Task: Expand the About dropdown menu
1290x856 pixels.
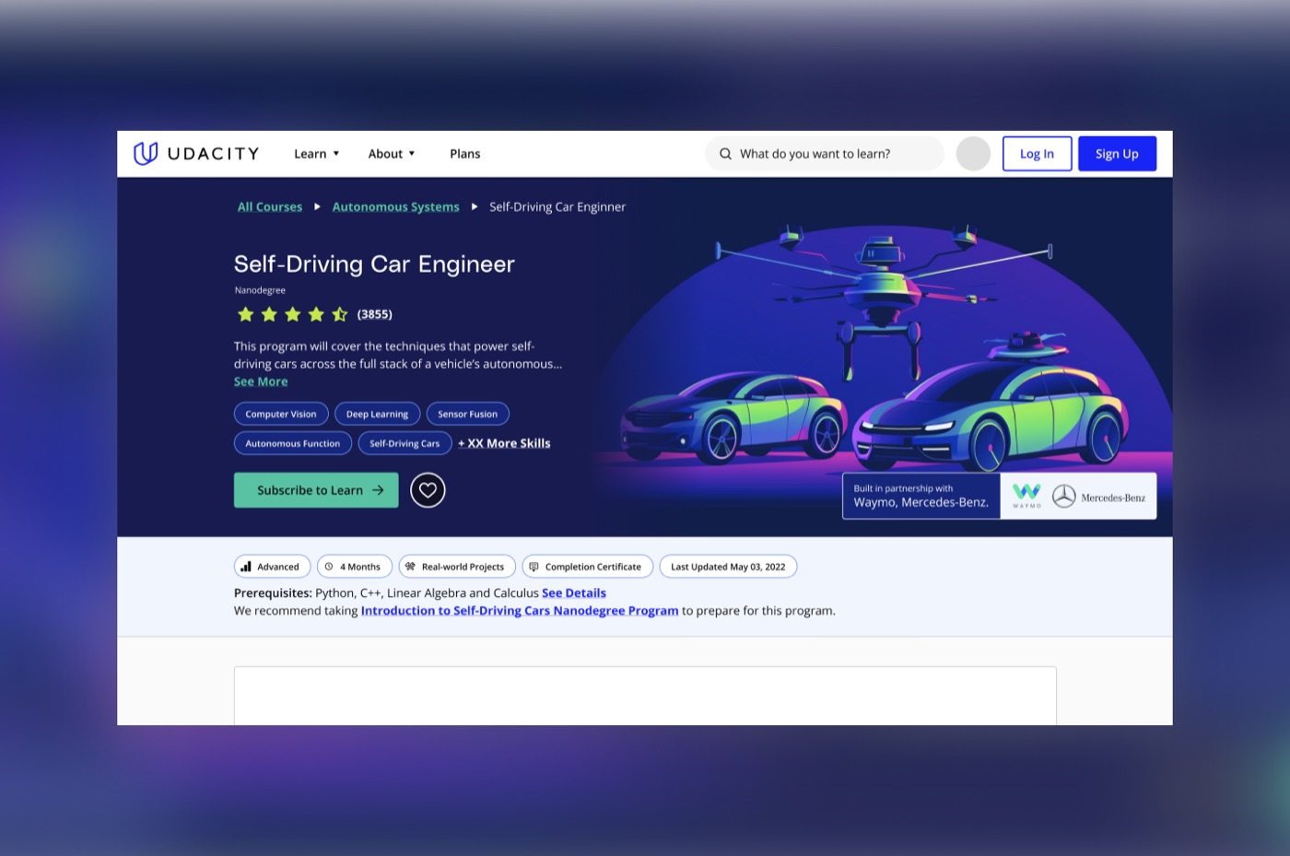Action: [392, 154]
